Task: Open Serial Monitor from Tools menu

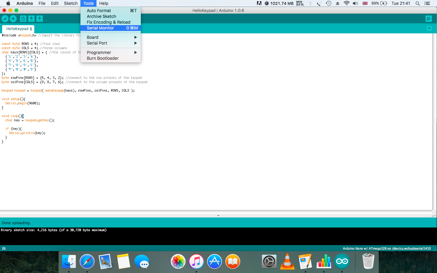Action: point(110,28)
